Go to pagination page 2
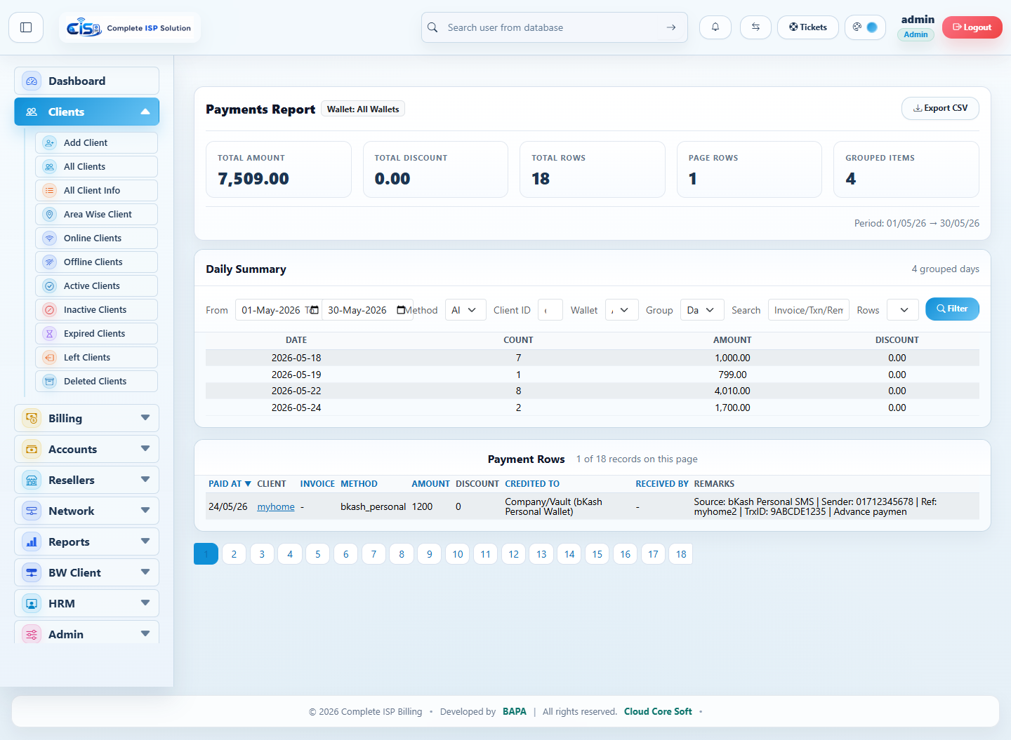Screen dimensions: 1011x740 click(x=234, y=554)
